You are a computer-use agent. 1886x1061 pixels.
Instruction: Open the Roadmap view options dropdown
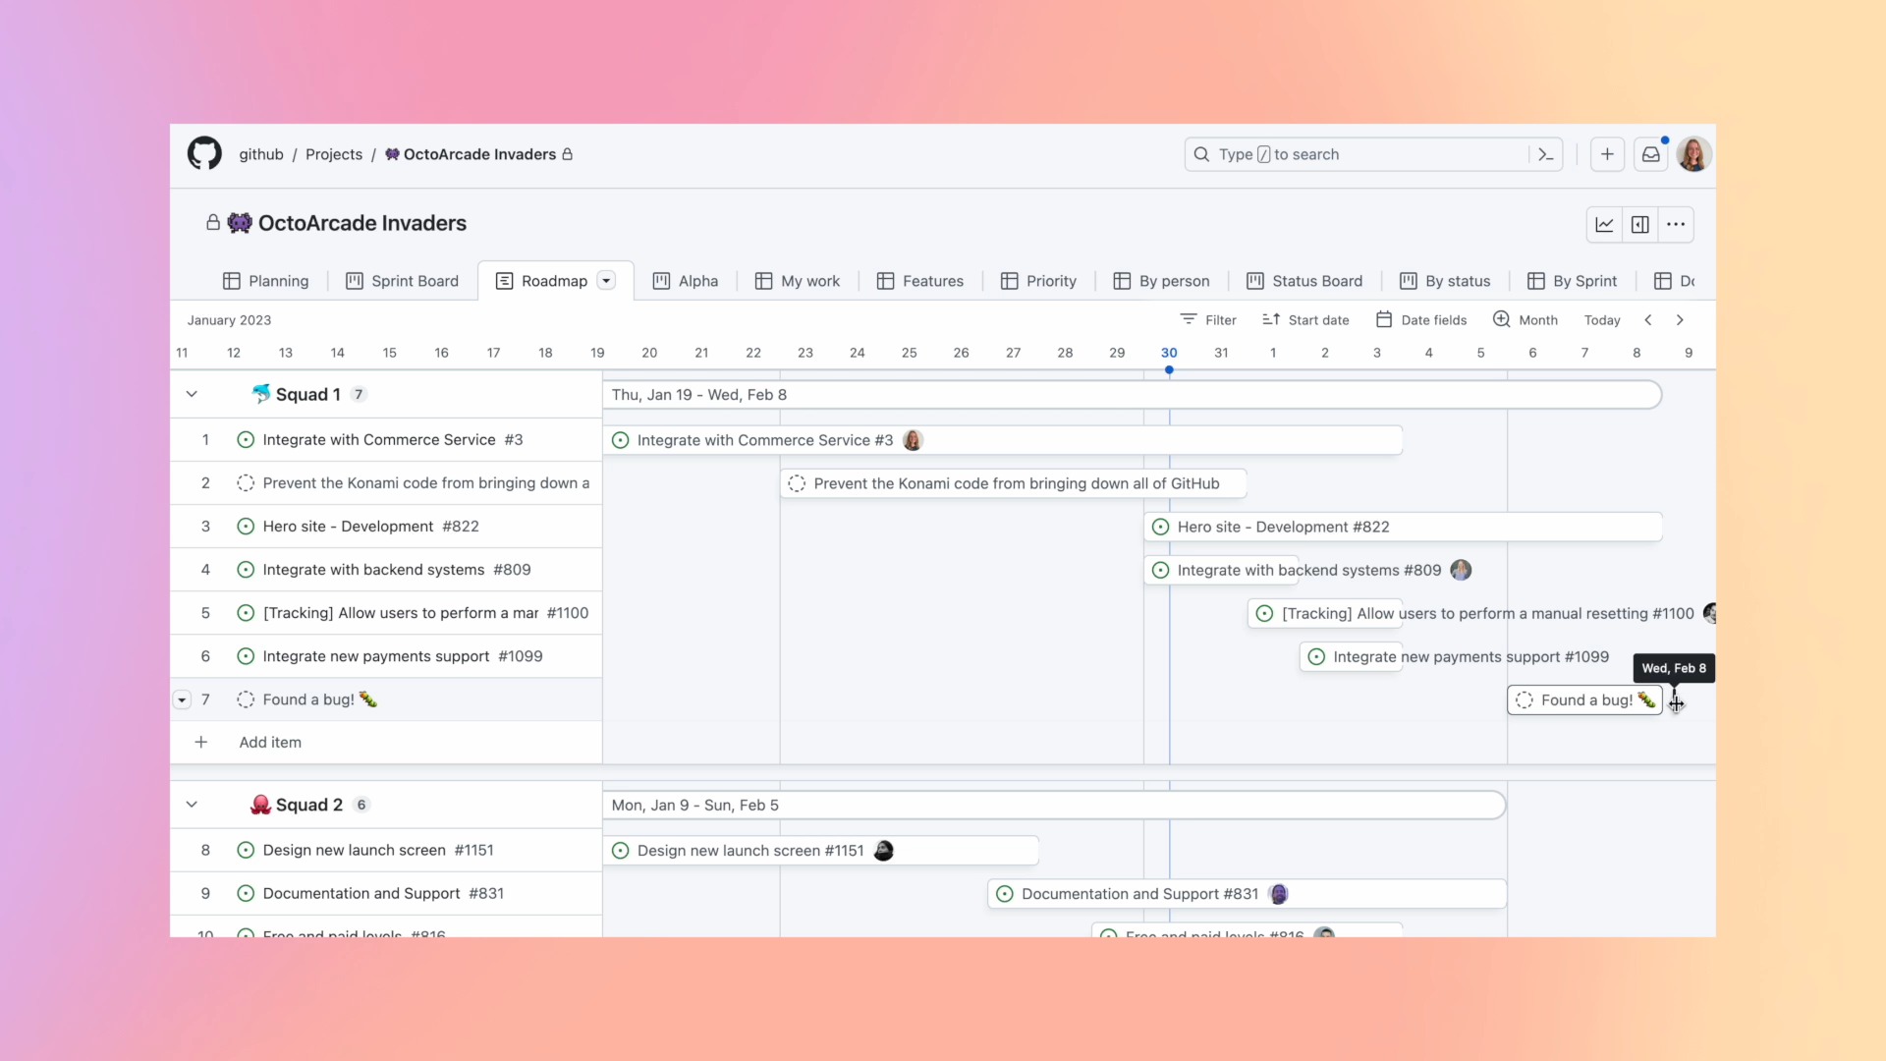[x=606, y=281]
